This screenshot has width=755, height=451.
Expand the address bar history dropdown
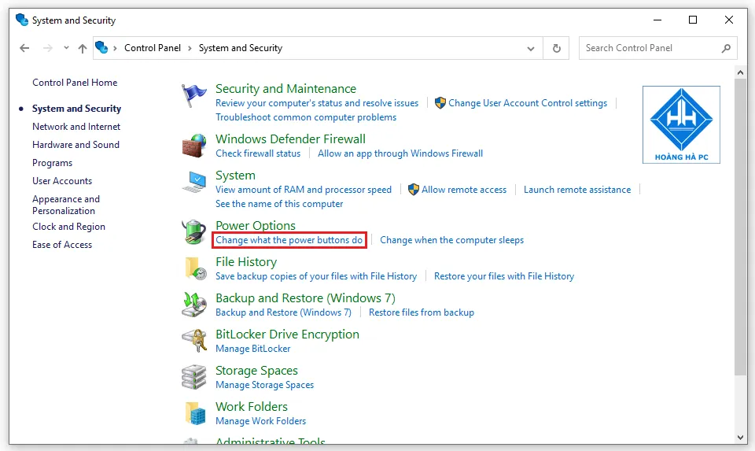(x=531, y=48)
